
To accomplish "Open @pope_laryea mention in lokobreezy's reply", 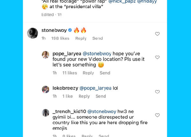I will pos(95,88).
